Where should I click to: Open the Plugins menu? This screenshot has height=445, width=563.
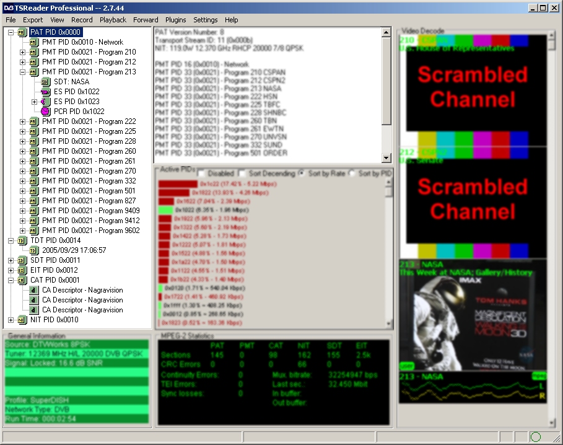pos(175,20)
